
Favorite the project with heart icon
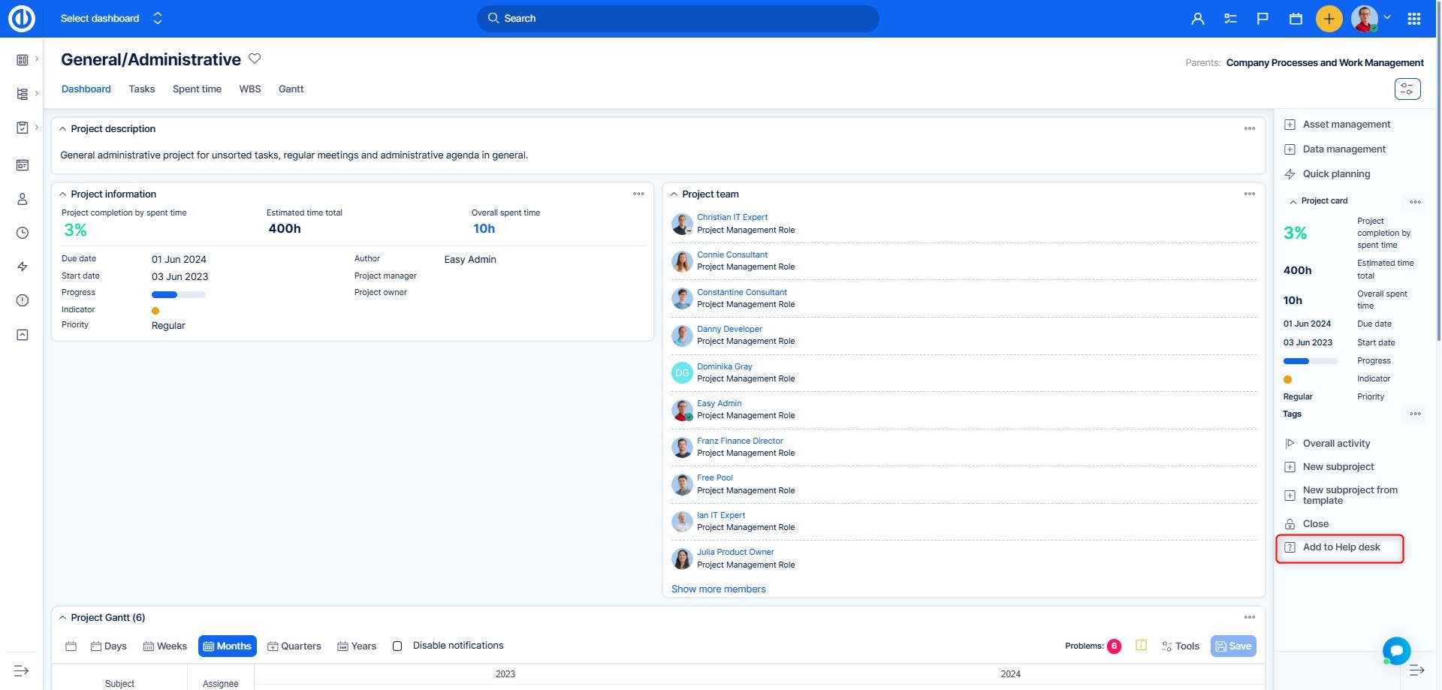[255, 59]
